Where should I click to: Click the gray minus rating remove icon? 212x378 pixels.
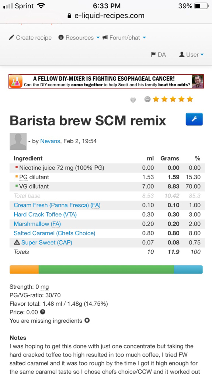(147, 99)
